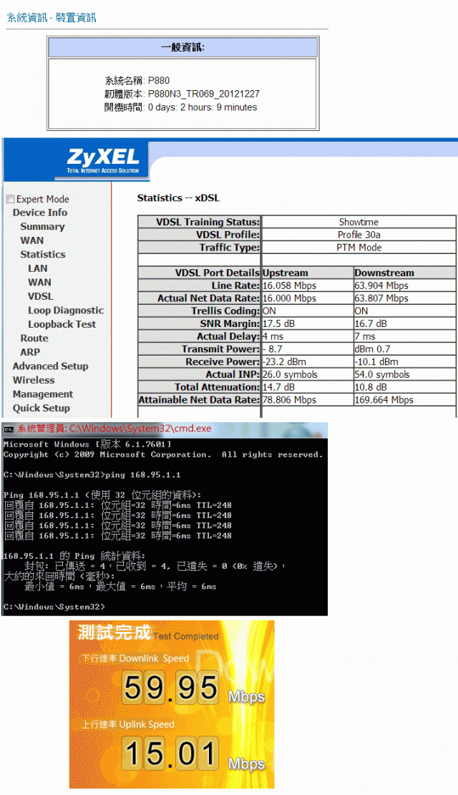This screenshot has height=795, width=458.
Task: Click the 'Statistics -- xDSL' heading
Action: (178, 198)
